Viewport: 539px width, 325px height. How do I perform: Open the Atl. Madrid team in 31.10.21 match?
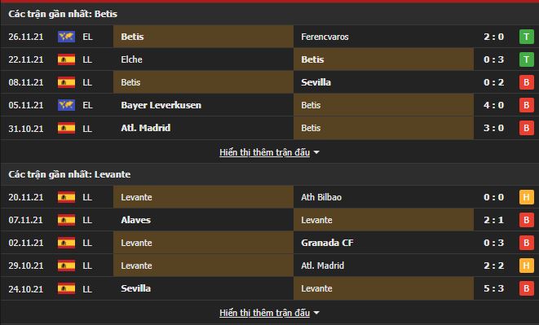point(145,128)
